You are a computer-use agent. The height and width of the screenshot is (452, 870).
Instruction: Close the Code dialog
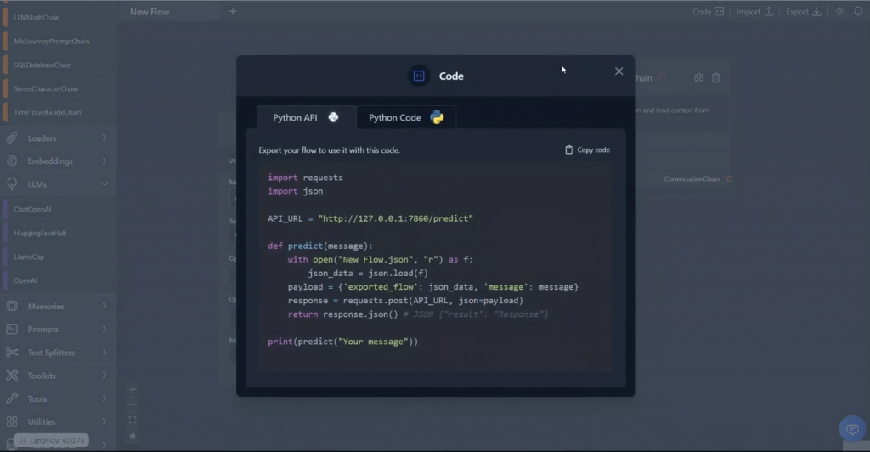click(619, 71)
